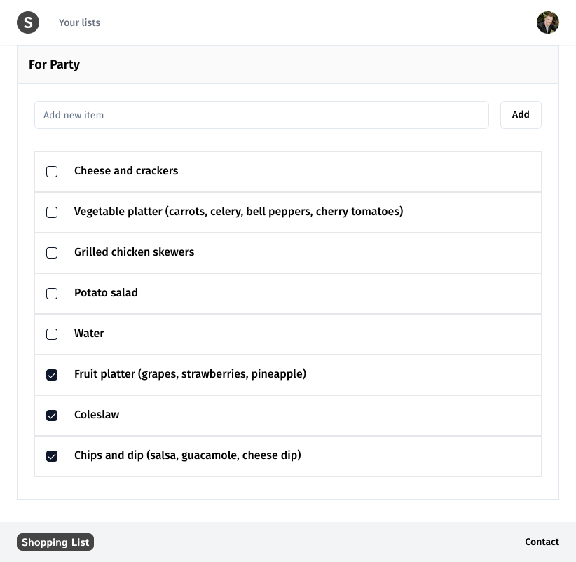Click the Water item label

click(x=89, y=333)
